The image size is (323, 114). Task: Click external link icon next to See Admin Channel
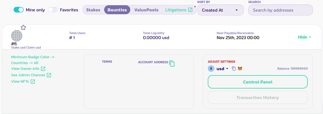coord(49,75)
